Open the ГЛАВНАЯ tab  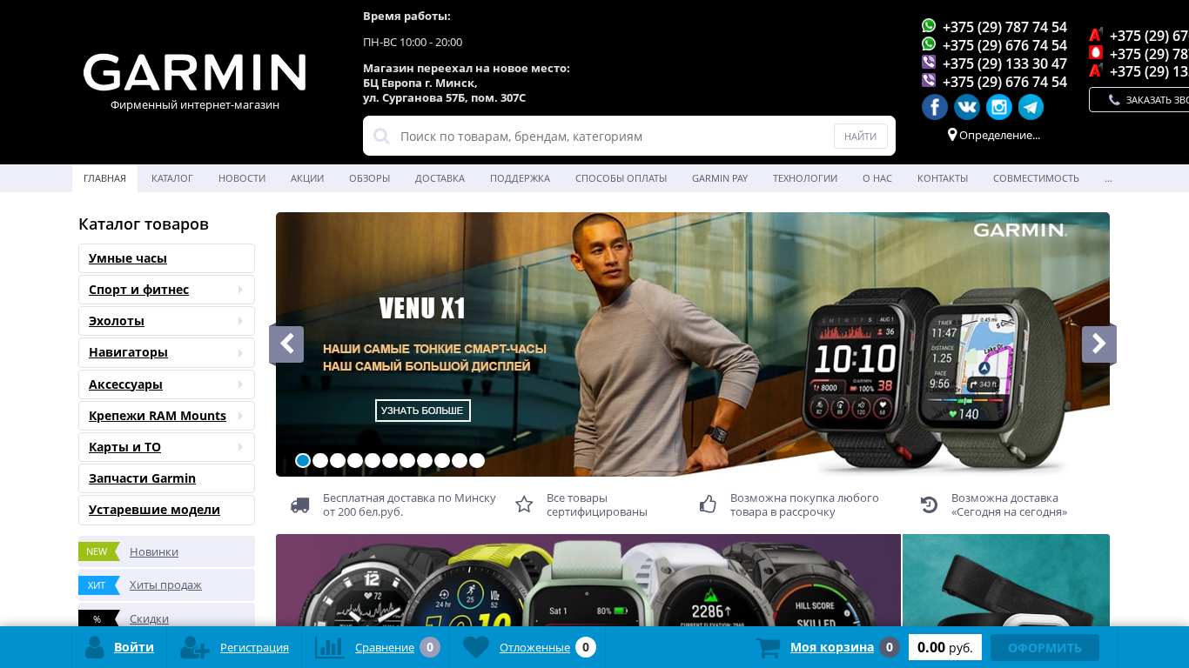tap(104, 178)
